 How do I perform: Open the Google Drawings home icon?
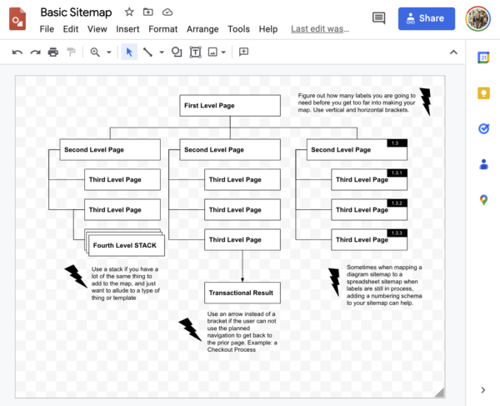[x=17, y=19]
